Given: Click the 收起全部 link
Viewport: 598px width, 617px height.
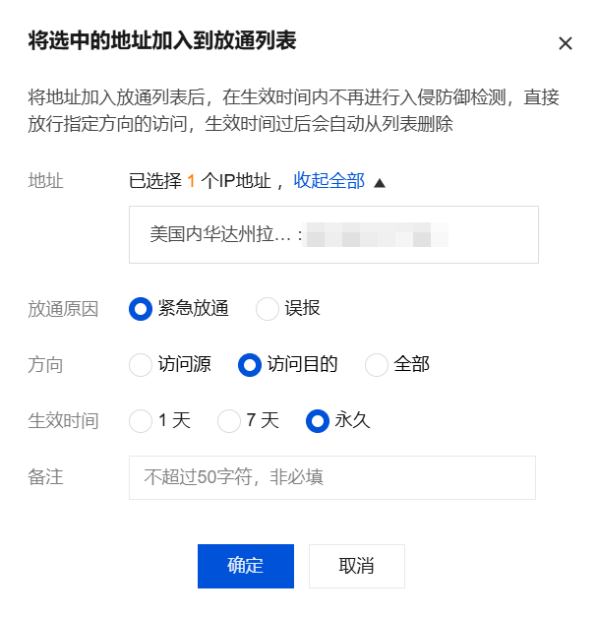Looking at the screenshot, I should 329,181.
